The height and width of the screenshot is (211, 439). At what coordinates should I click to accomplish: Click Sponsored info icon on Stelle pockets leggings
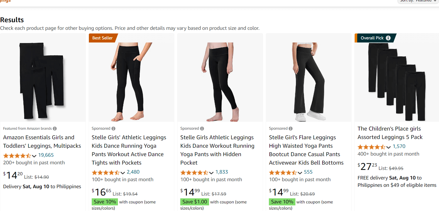click(x=113, y=129)
